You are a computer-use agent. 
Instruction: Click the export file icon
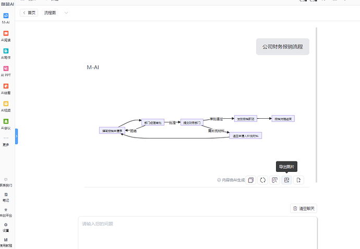point(298,180)
